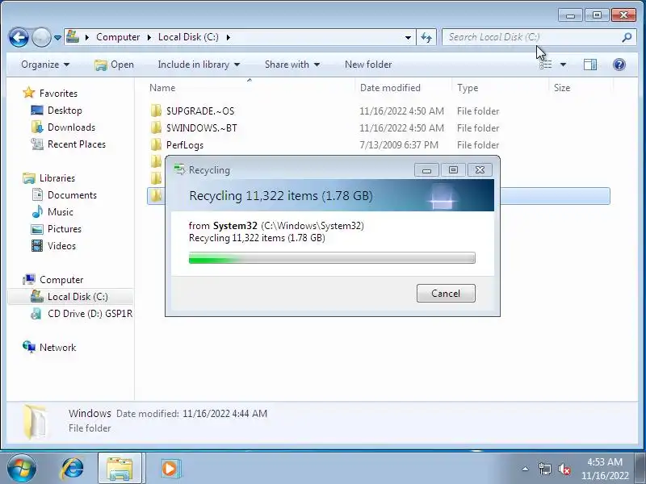Open the Share with menu
The image size is (646, 484).
pos(292,65)
